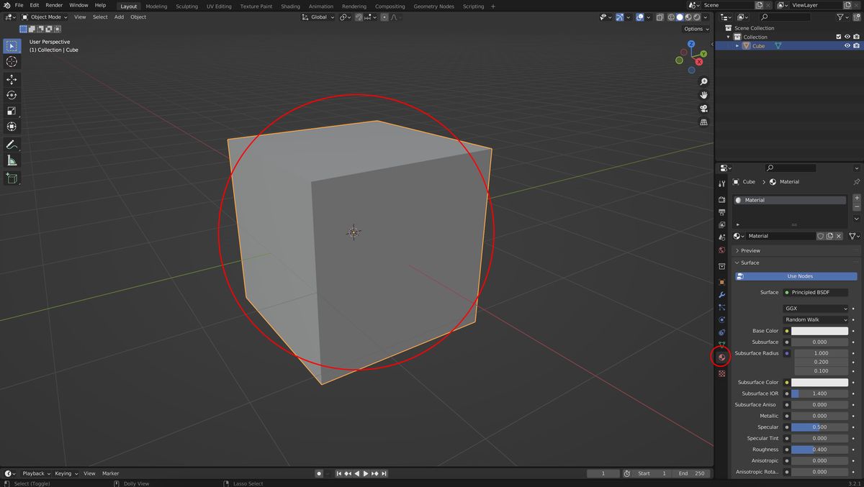Select the Rotate tool
The height and width of the screenshot is (487, 864).
[12, 95]
